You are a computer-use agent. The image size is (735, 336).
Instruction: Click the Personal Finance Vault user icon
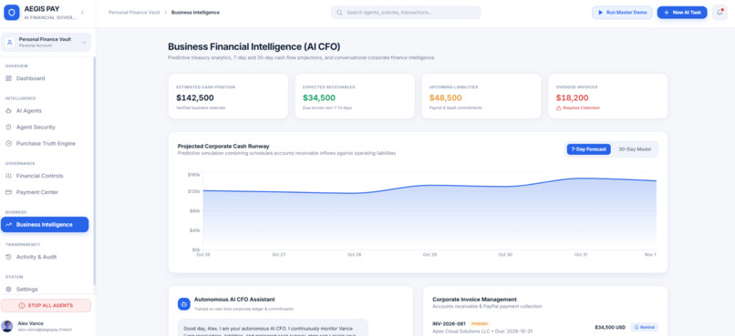[9, 43]
